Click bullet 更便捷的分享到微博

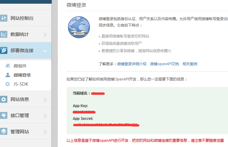click(136, 51)
